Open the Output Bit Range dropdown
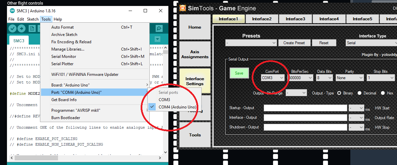397x165 pixels. (x=296, y=93)
